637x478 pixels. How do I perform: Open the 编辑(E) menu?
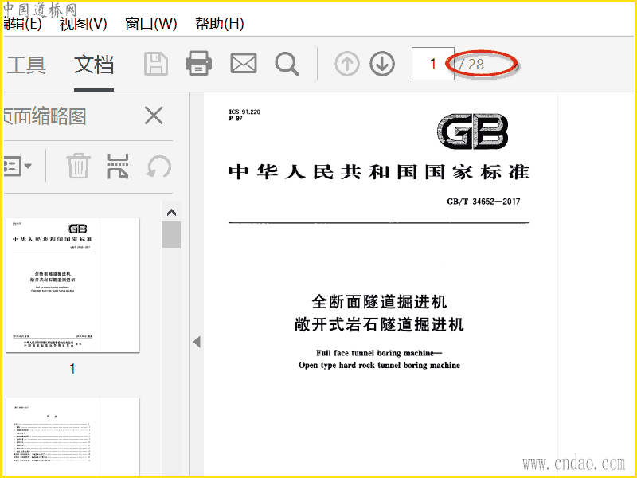[22, 24]
